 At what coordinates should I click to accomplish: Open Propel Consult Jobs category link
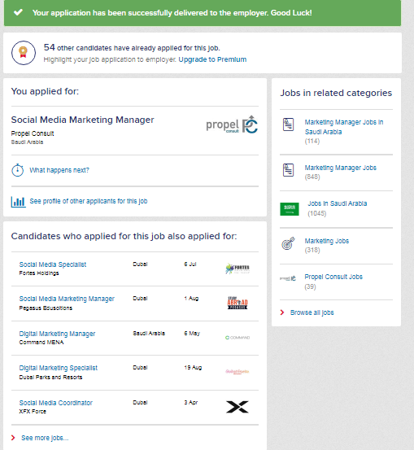click(x=333, y=277)
